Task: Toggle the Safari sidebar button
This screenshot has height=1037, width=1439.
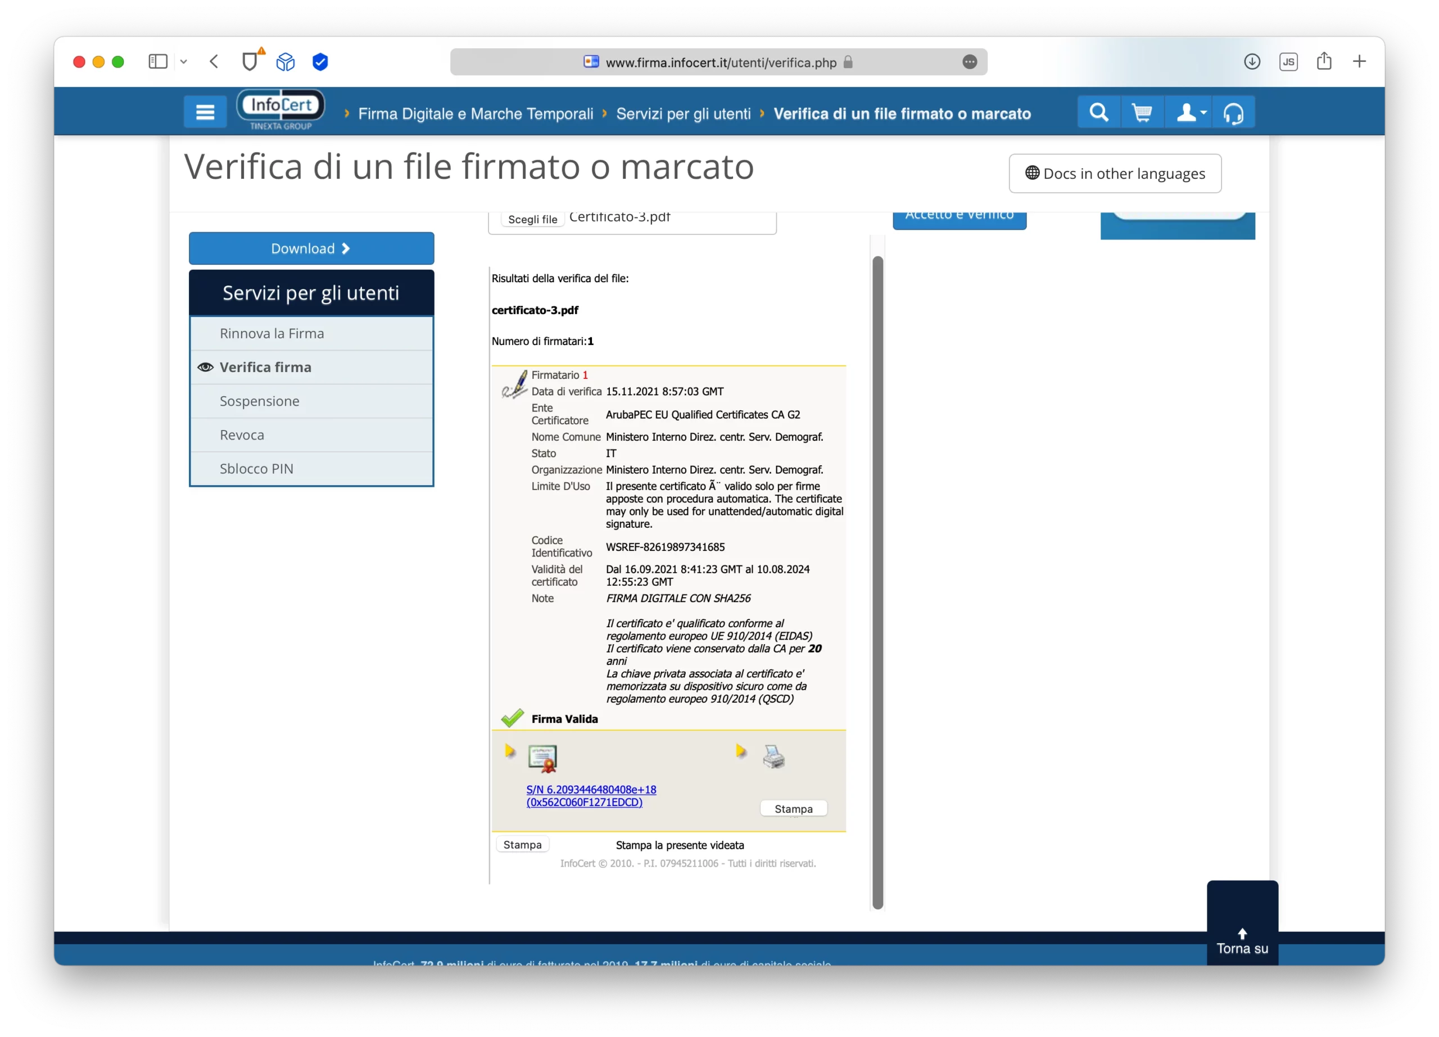Action: pyautogui.click(x=158, y=61)
